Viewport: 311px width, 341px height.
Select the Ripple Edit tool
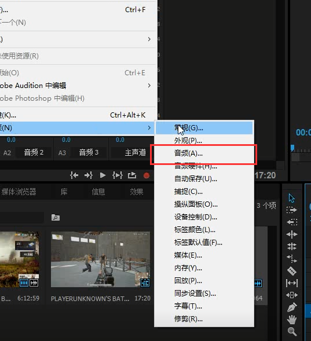click(292, 234)
